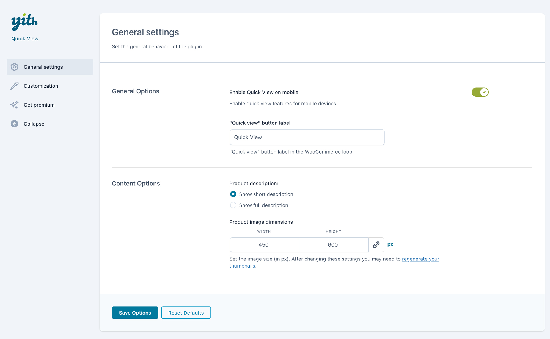Select Show short description radio
The height and width of the screenshot is (339, 550).
[233, 194]
